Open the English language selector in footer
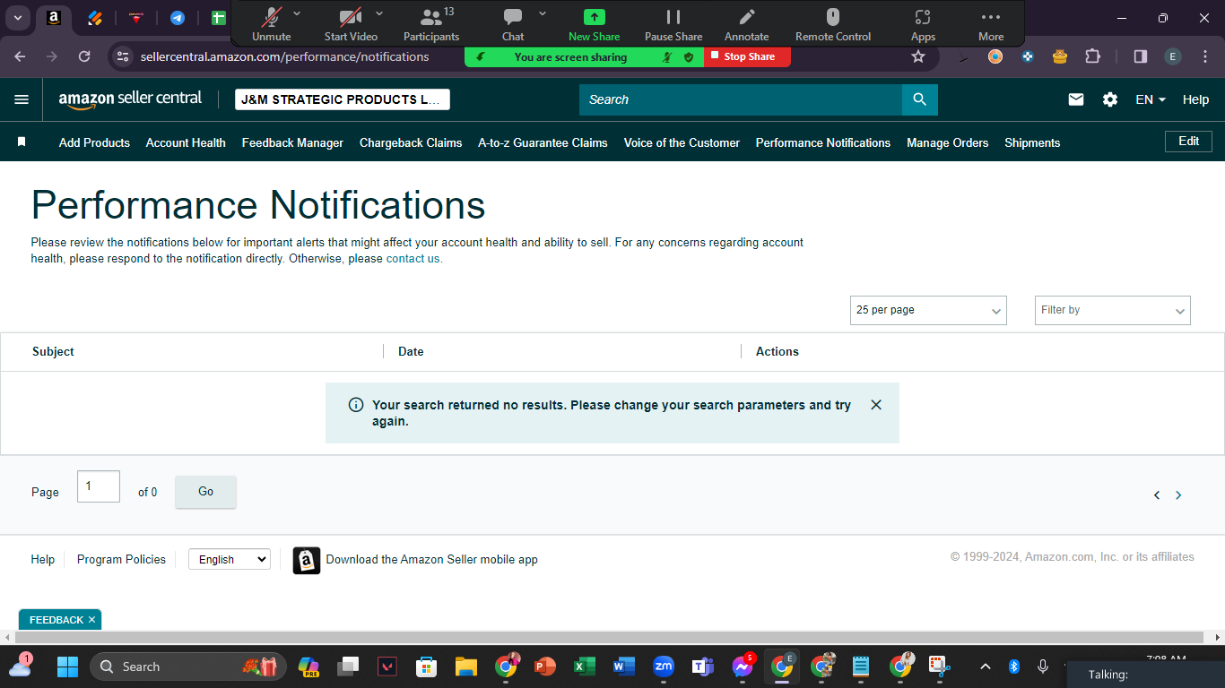 230,559
